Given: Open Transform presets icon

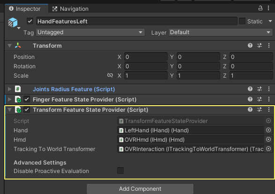Looking at the screenshot, I should click(260, 45).
